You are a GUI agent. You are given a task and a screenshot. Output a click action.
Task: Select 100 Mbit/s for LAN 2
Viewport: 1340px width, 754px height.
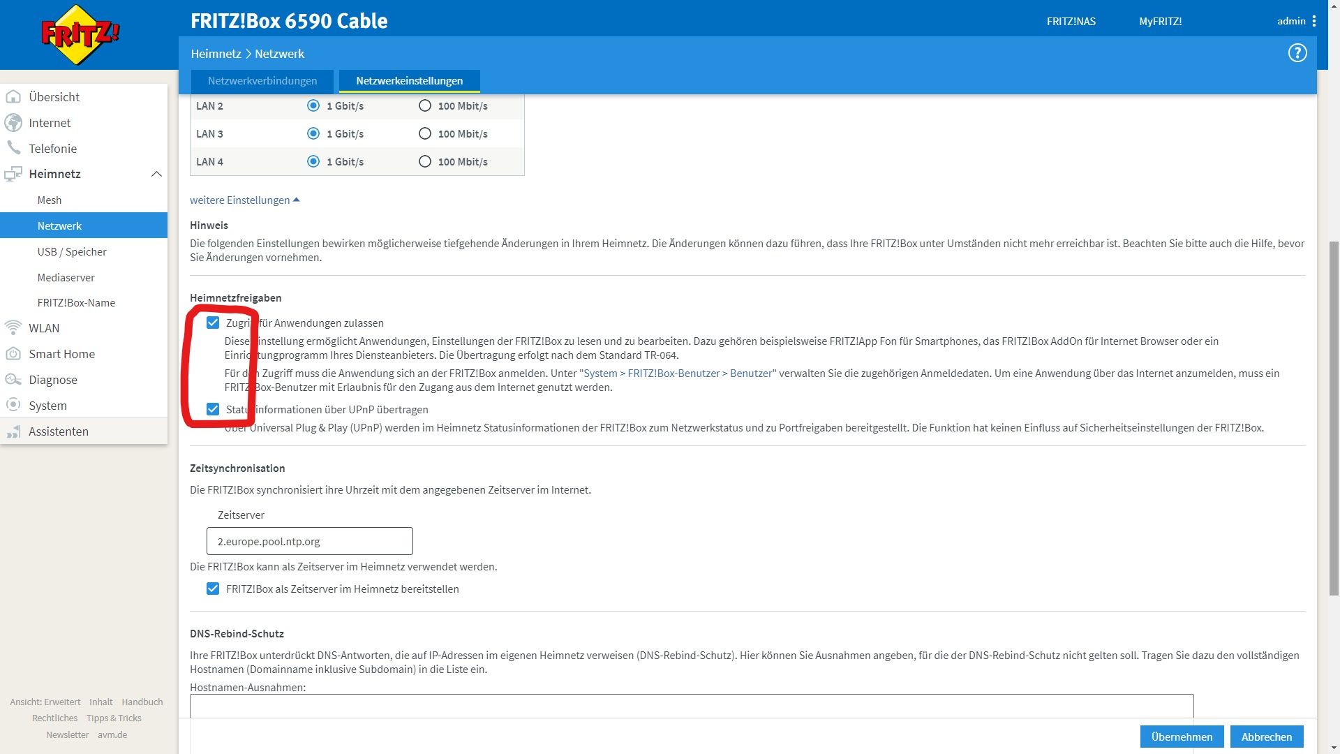coord(425,105)
